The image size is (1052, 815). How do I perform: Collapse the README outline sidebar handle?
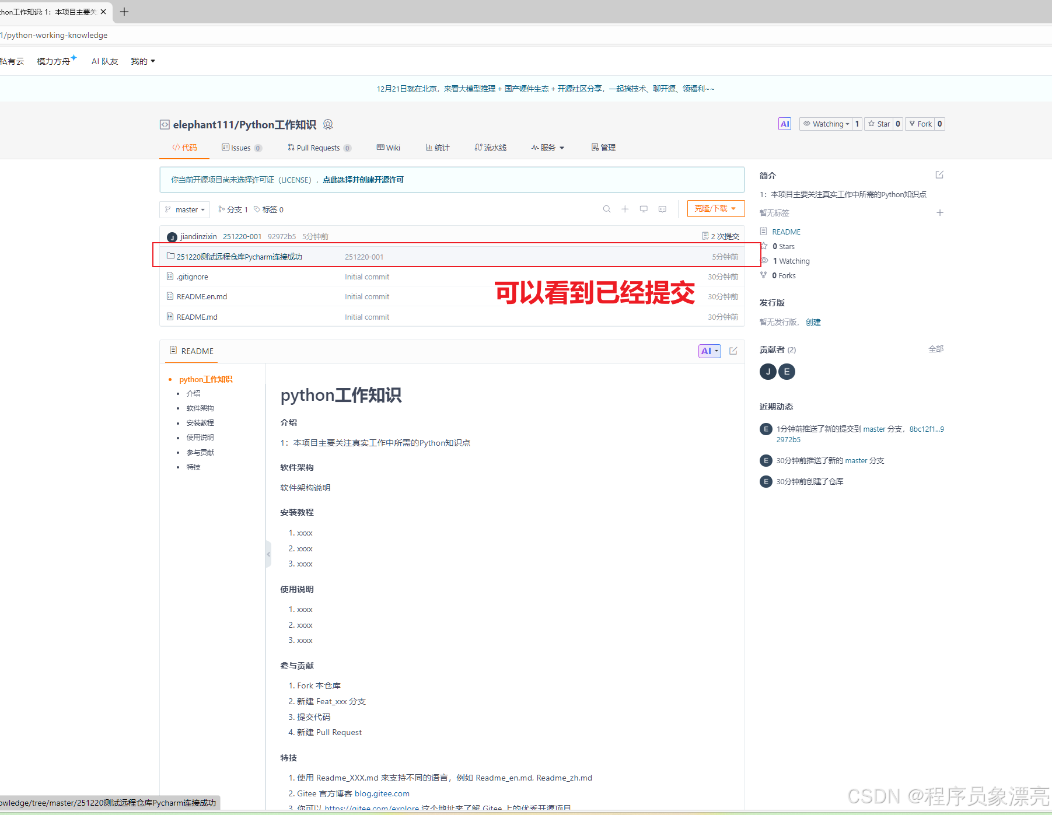click(x=268, y=554)
